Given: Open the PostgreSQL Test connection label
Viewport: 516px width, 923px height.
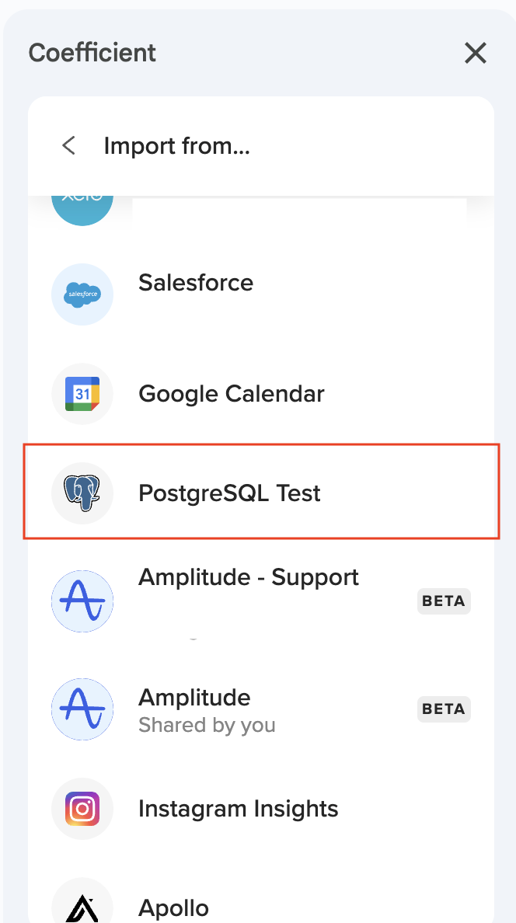Looking at the screenshot, I should 229,493.
